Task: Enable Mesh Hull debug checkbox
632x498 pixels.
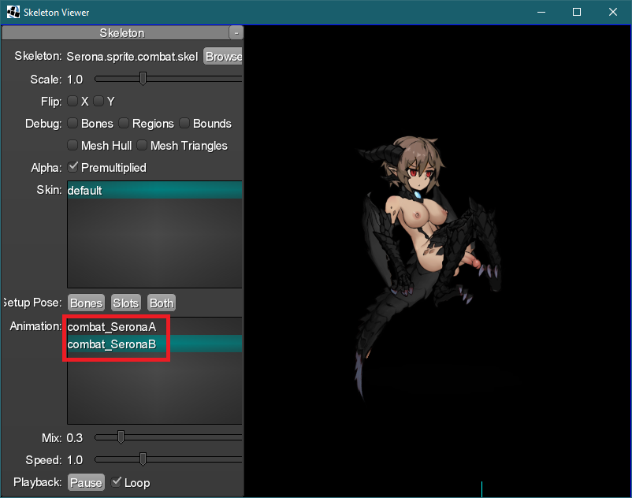Action: point(72,145)
